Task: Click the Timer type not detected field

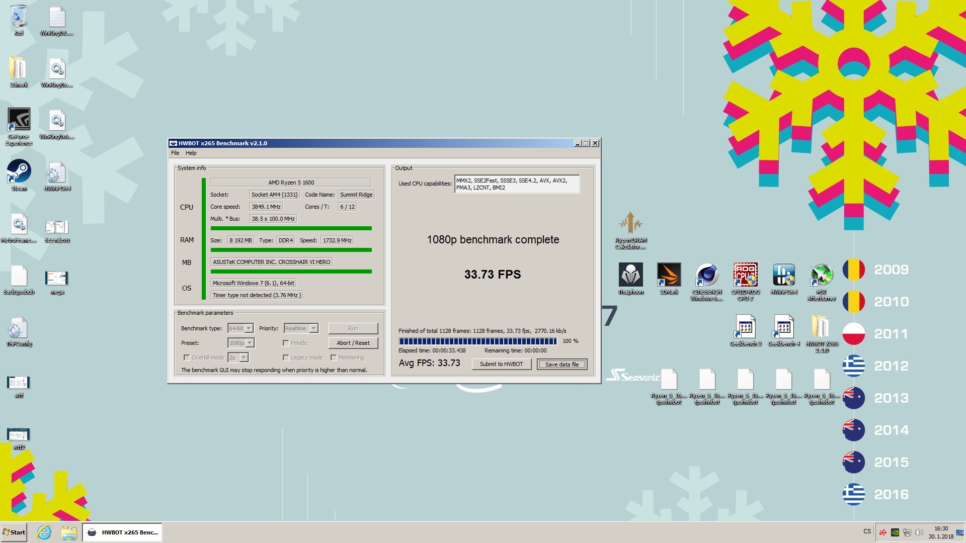Action: (x=257, y=295)
